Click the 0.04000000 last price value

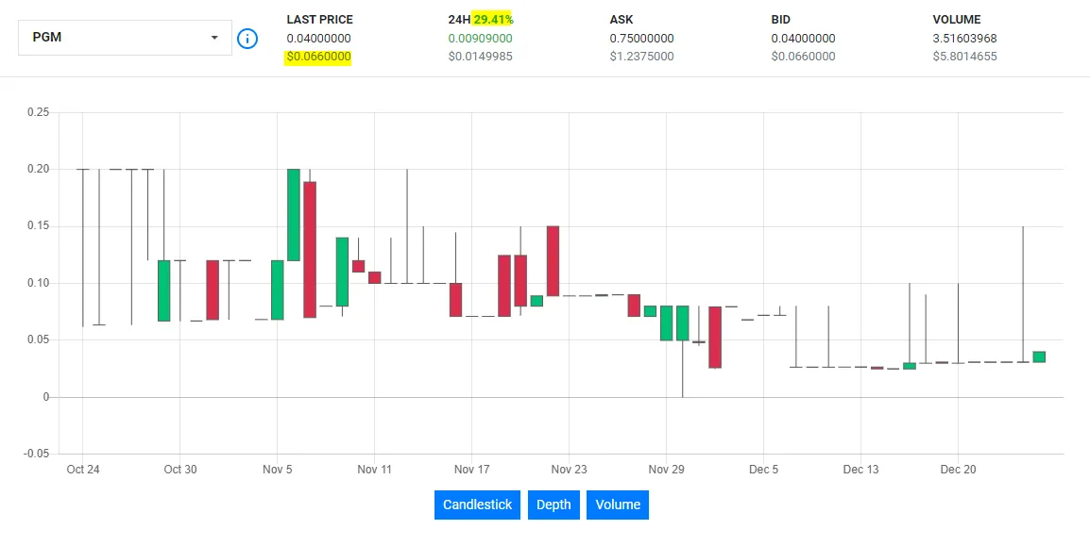click(318, 38)
